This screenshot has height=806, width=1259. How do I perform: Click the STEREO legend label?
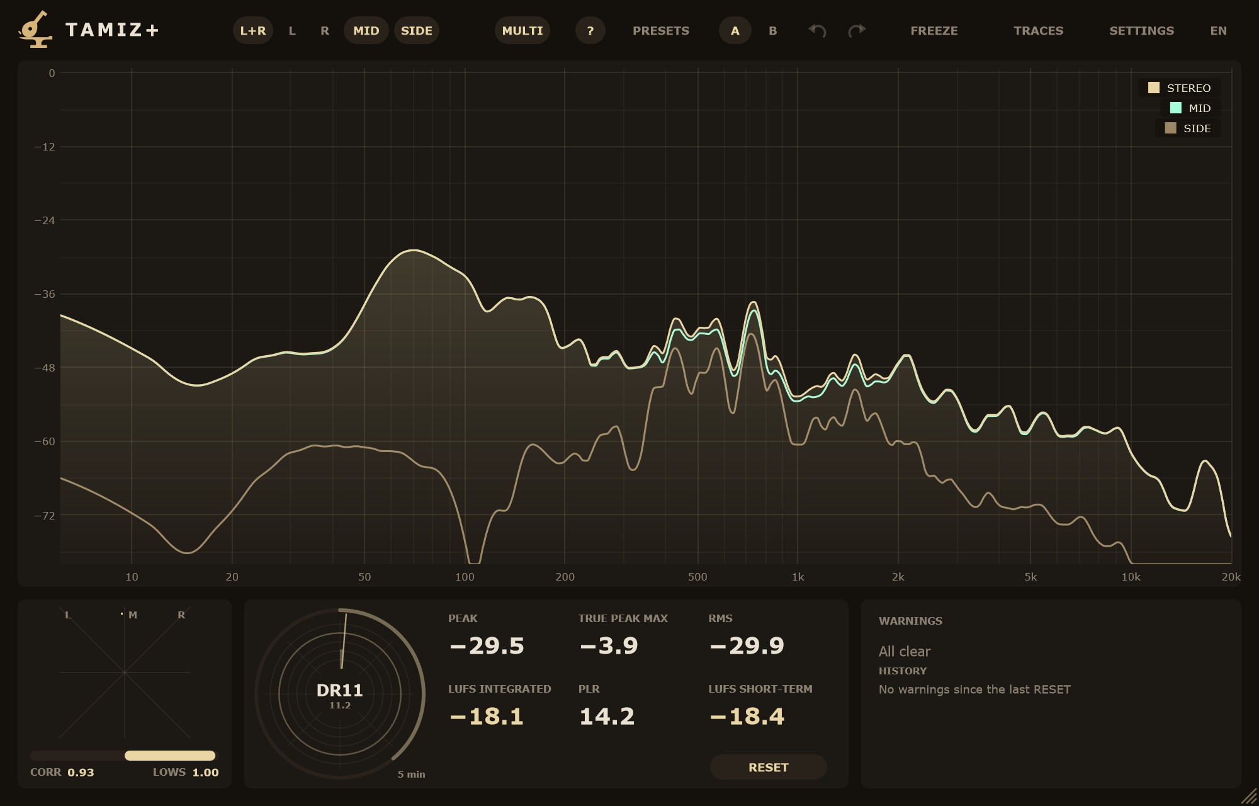(x=1188, y=88)
